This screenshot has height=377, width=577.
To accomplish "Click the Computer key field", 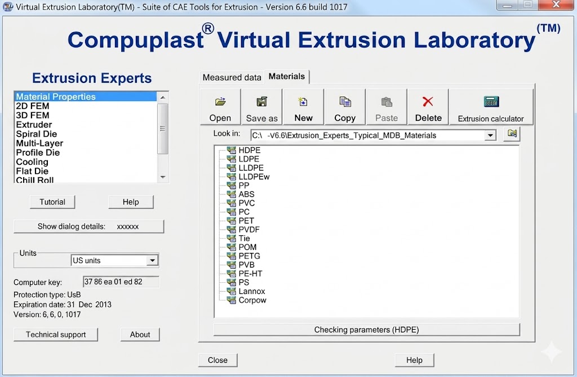I will [x=121, y=282].
